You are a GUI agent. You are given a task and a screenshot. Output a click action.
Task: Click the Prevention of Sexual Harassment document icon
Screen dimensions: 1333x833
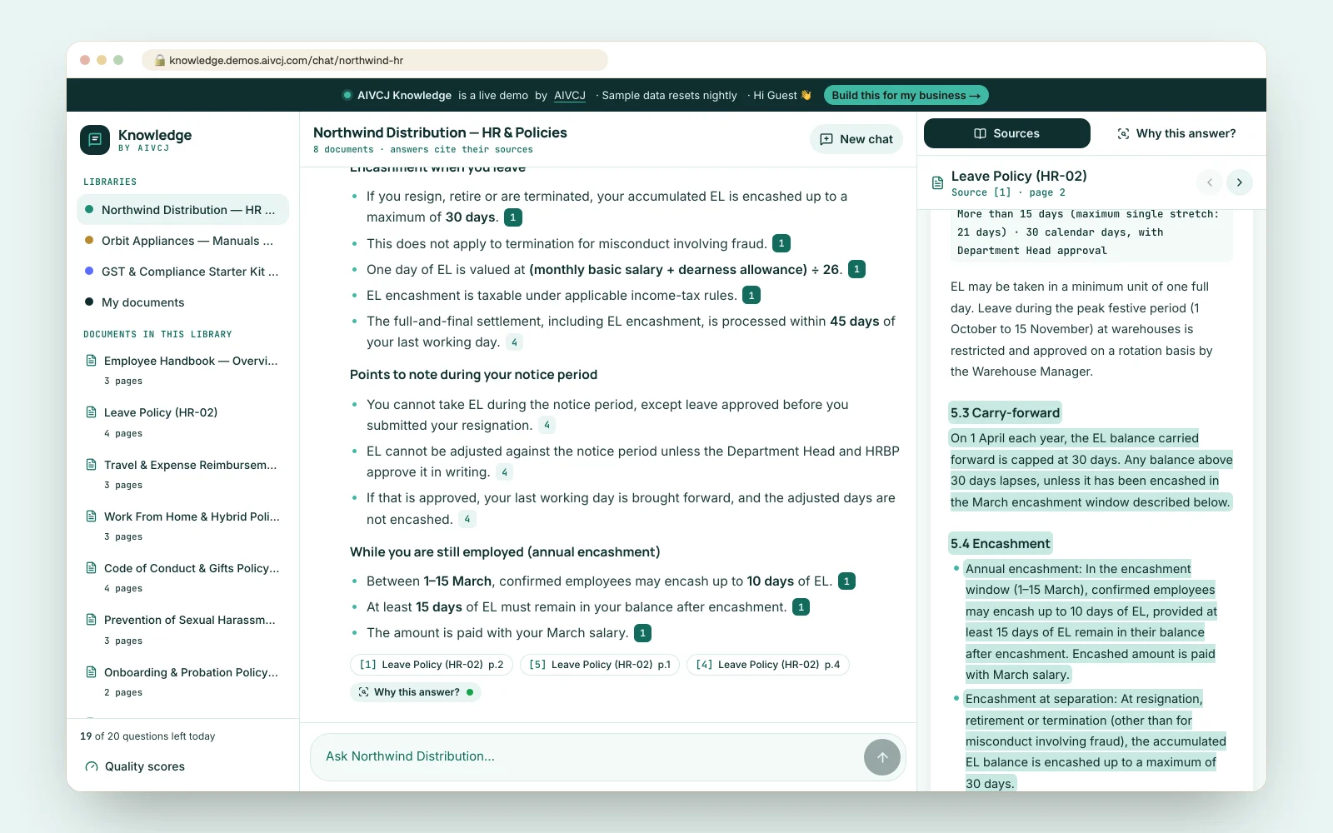[92, 620]
